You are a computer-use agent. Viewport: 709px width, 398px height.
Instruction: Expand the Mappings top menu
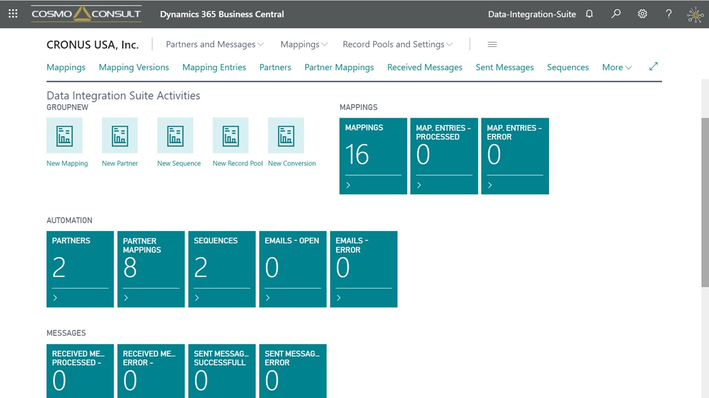pos(304,44)
